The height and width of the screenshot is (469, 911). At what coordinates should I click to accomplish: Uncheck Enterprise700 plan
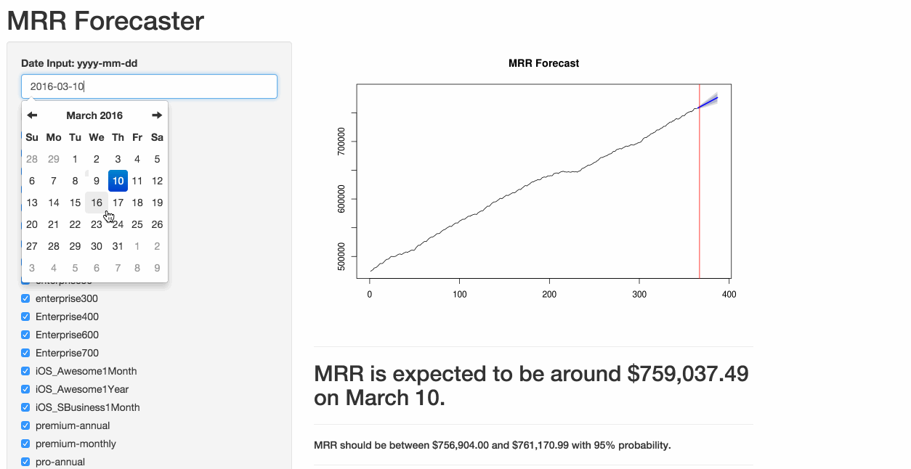click(25, 353)
